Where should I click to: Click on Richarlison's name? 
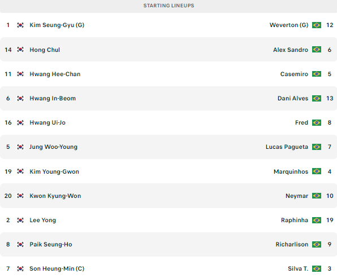click(x=292, y=244)
